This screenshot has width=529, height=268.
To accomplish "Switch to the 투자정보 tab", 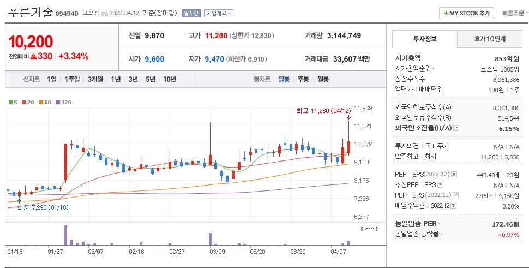I will pyautogui.click(x=425, y=39).
